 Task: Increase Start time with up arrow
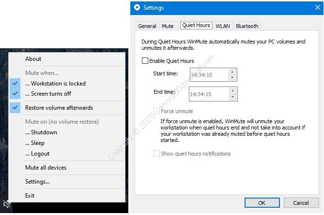click(x=232, y=72)
